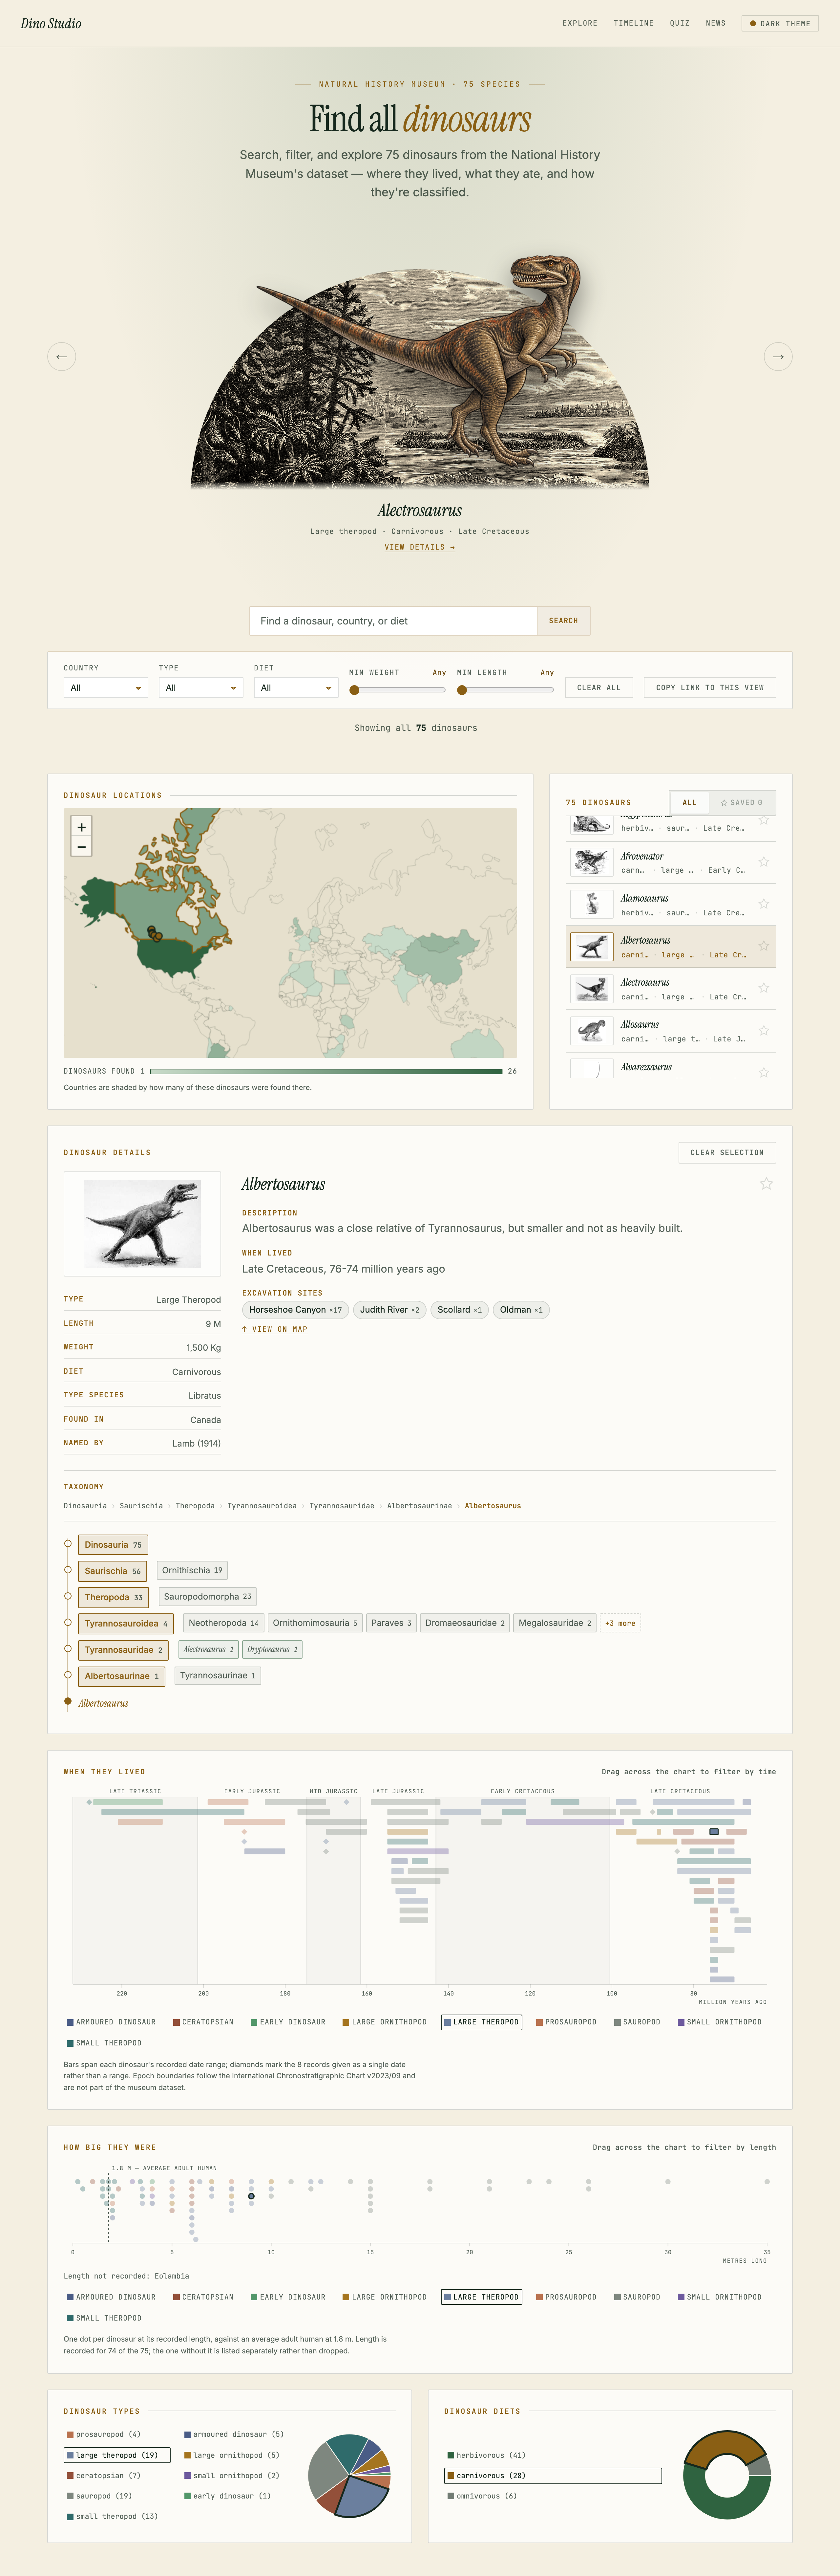The image size is (840, 2576).
Task: Select large theropod in types legend
Action: [117, 2455]
